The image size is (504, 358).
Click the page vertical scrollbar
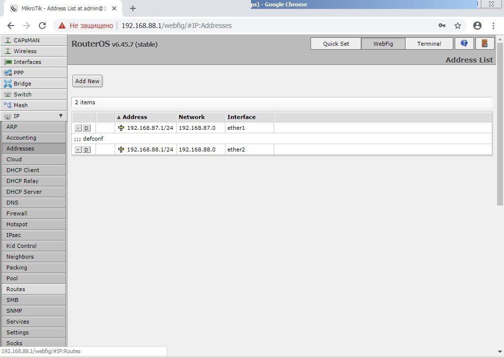coord(500,123)
